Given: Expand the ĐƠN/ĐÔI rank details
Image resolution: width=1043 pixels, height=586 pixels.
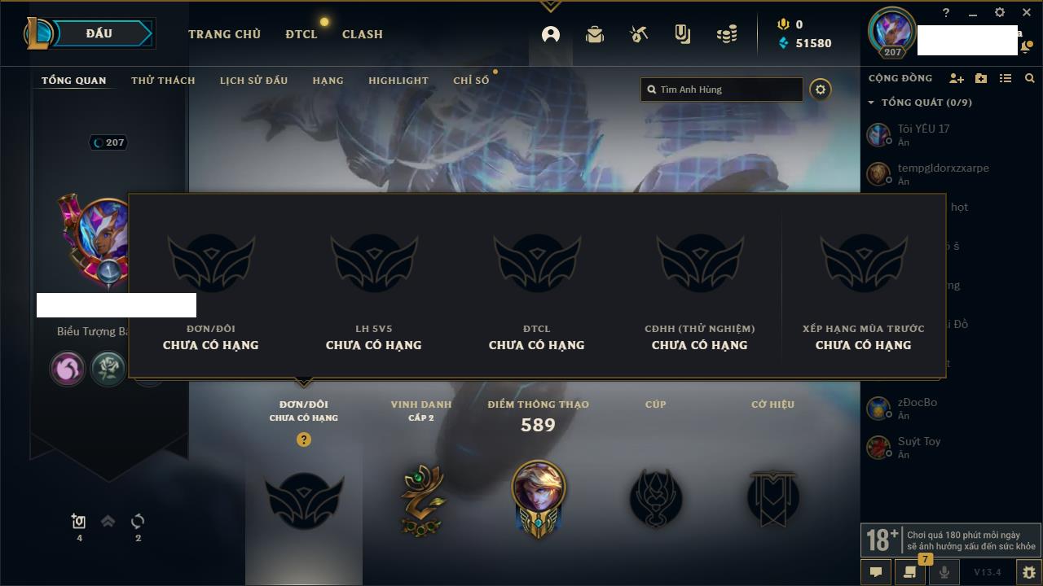Looking at the screenshot, I should pyautogui.click(x=304, y=410).
